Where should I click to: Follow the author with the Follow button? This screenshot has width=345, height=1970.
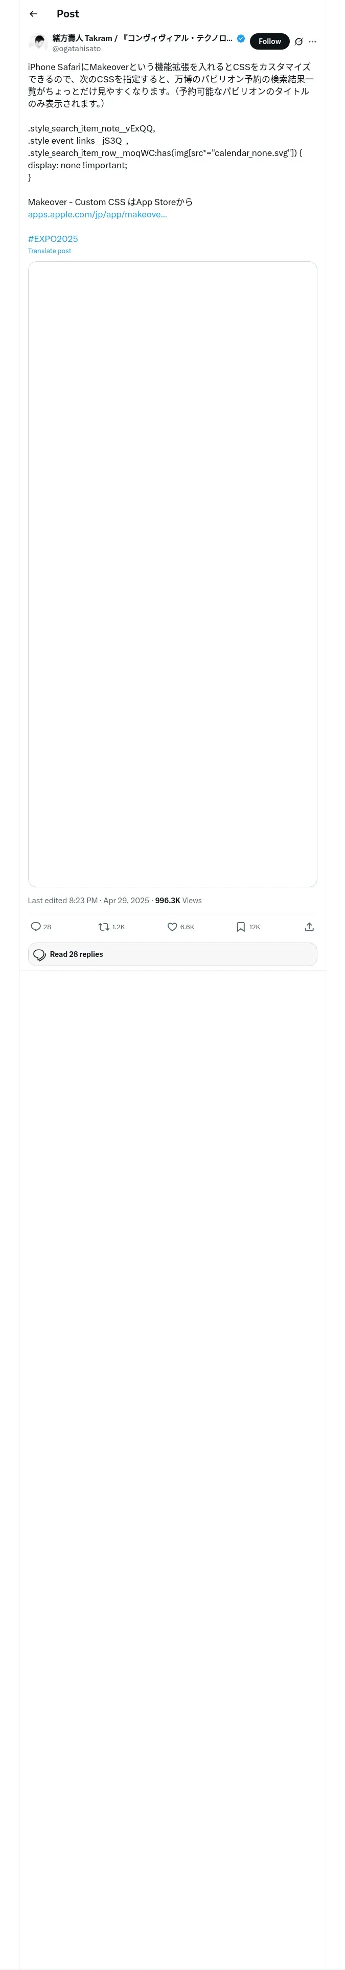pyautogui.click(x=269, y=41)
